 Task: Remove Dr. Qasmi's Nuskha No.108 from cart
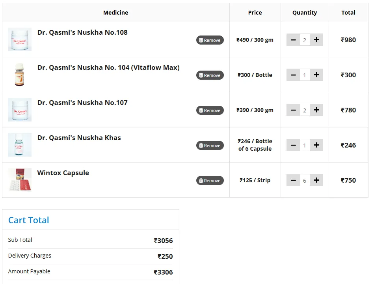click(x=210, y=40)
